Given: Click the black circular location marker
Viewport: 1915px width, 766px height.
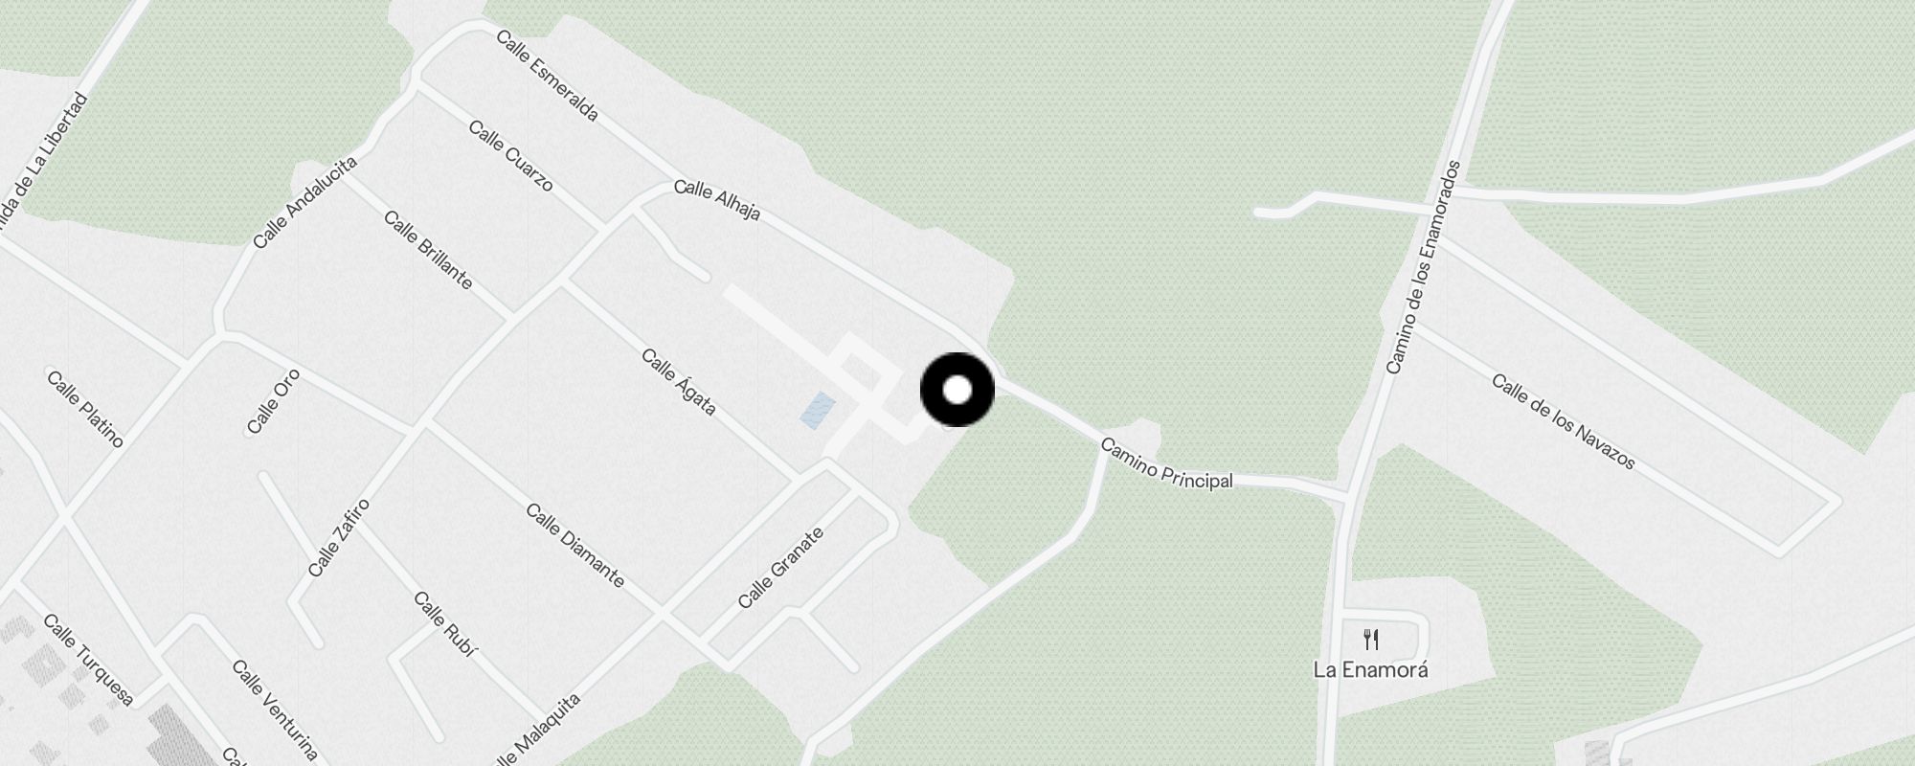Looking at the screenshot, I should (957, 390).
